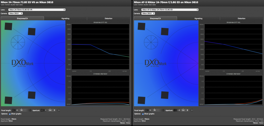Switch to Vignetting tab in right panel

pos(198,18)
